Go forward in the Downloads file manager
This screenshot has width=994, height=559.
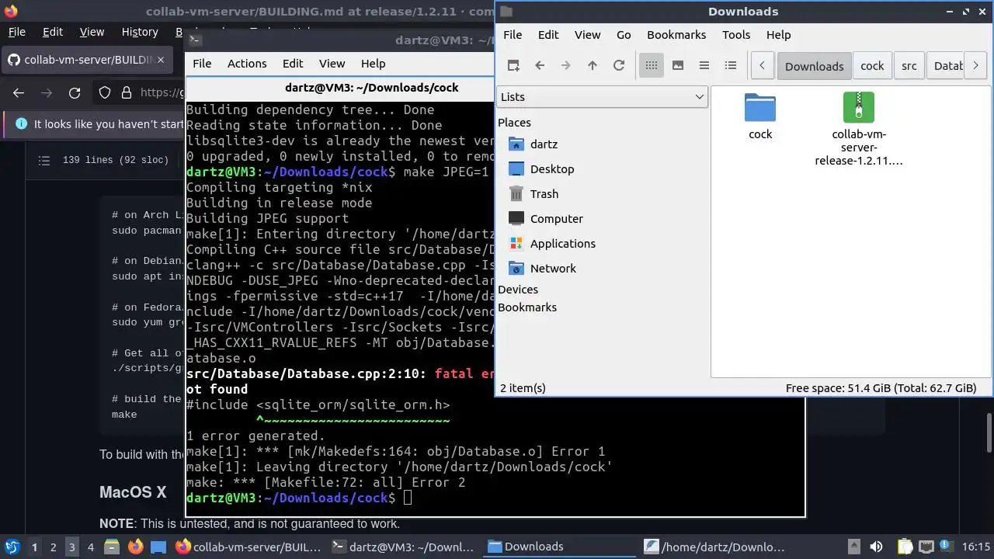point(566,66)
